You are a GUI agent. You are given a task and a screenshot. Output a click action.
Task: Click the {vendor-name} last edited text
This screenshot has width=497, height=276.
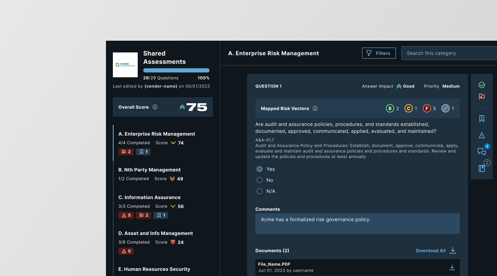click(x=161, y=86)
